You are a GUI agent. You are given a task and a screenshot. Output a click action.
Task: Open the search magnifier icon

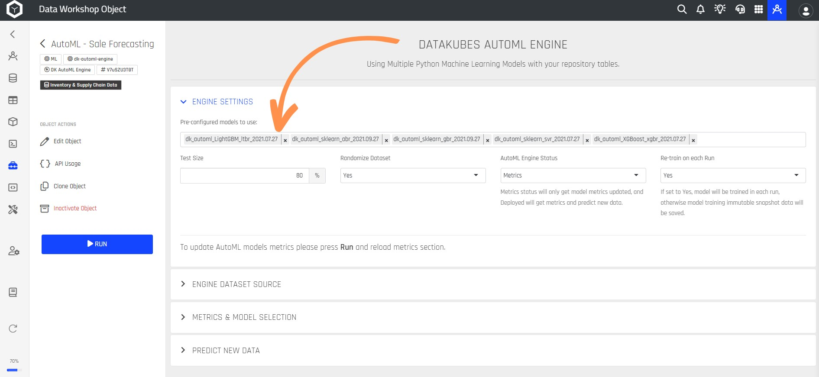[x=682, y=9]
